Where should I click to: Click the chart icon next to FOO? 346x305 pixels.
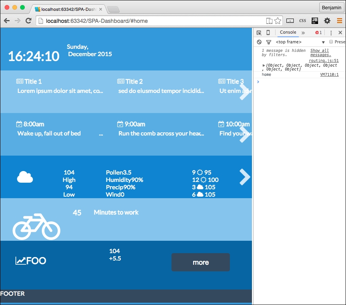(x=21, y=260)
